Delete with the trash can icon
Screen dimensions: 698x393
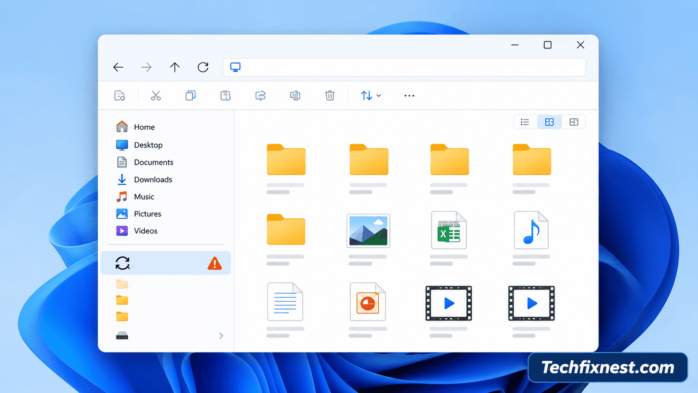point(330,96)
